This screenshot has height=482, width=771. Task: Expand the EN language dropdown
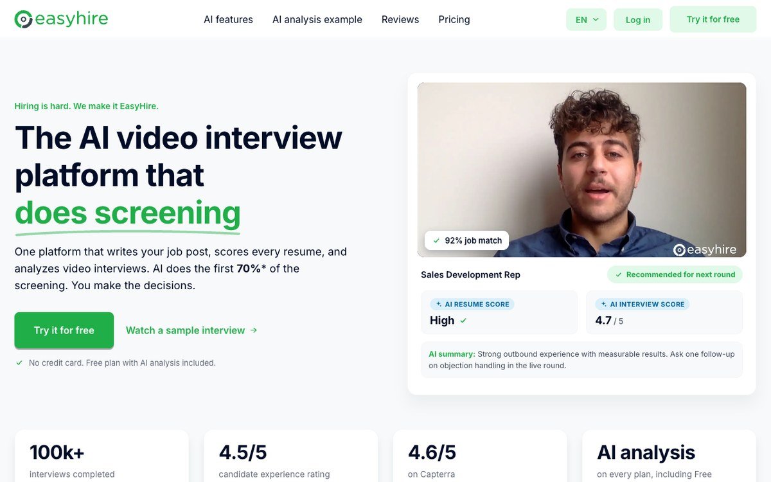click(587, 20)
